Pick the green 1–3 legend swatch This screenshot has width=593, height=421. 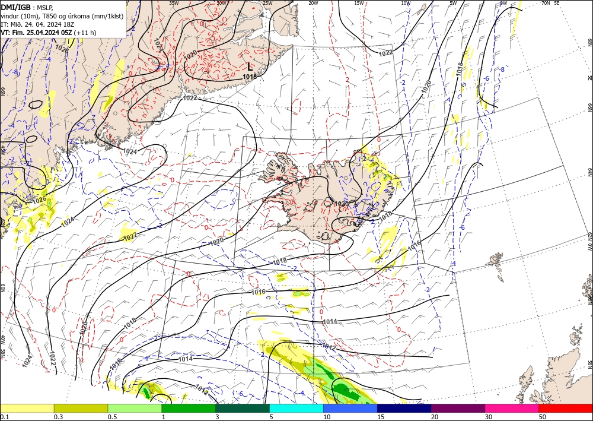click(189, 408)
